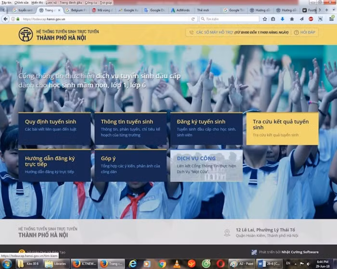Switch to the AdWords tab
Image resolution: width=337 pixels, height=269 pixels.
tap(182, 10)
